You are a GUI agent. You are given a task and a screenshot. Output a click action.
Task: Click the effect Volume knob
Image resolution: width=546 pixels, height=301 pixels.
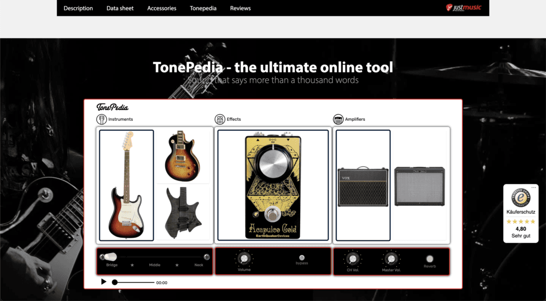coord(244,258)
